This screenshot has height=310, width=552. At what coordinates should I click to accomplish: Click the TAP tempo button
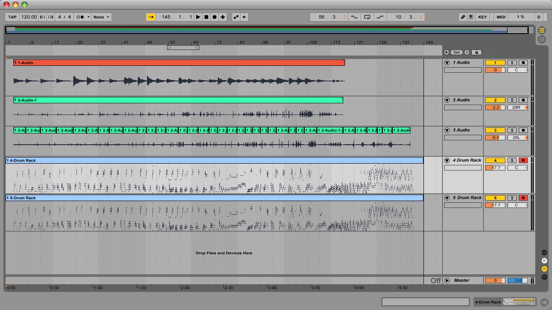point(12,17)
